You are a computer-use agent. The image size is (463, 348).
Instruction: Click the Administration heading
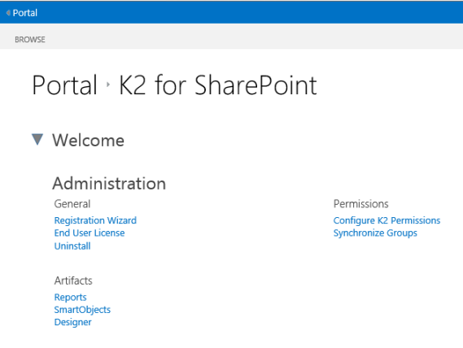click(109, 183)
